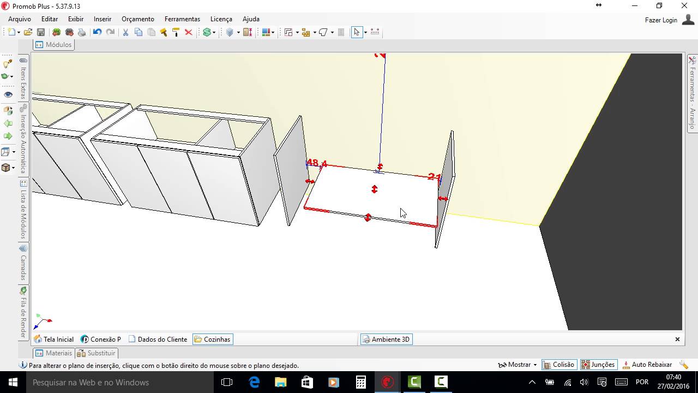
Task: Click the Undo arrow in the toolbar
Action: [x=97, y=32]
